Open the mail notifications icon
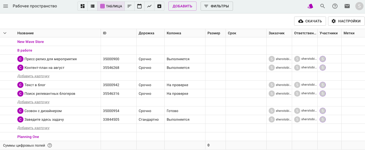The image size is (365, 155). tap(347, 6)
